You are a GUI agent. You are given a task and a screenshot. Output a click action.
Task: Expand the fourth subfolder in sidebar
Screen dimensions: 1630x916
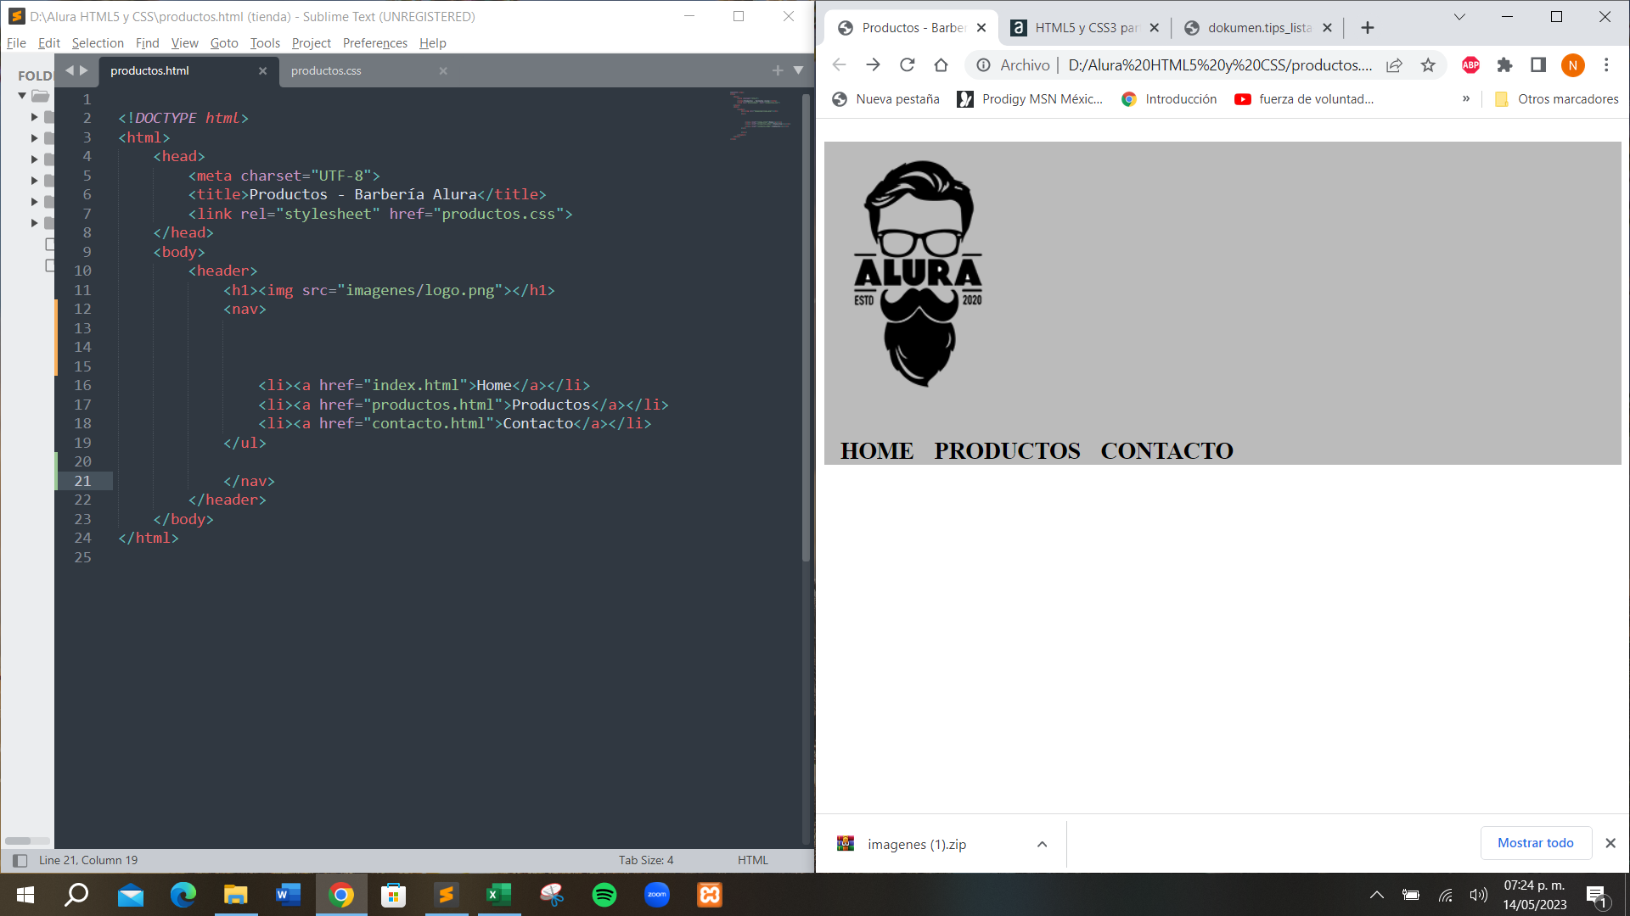[35, 181]
